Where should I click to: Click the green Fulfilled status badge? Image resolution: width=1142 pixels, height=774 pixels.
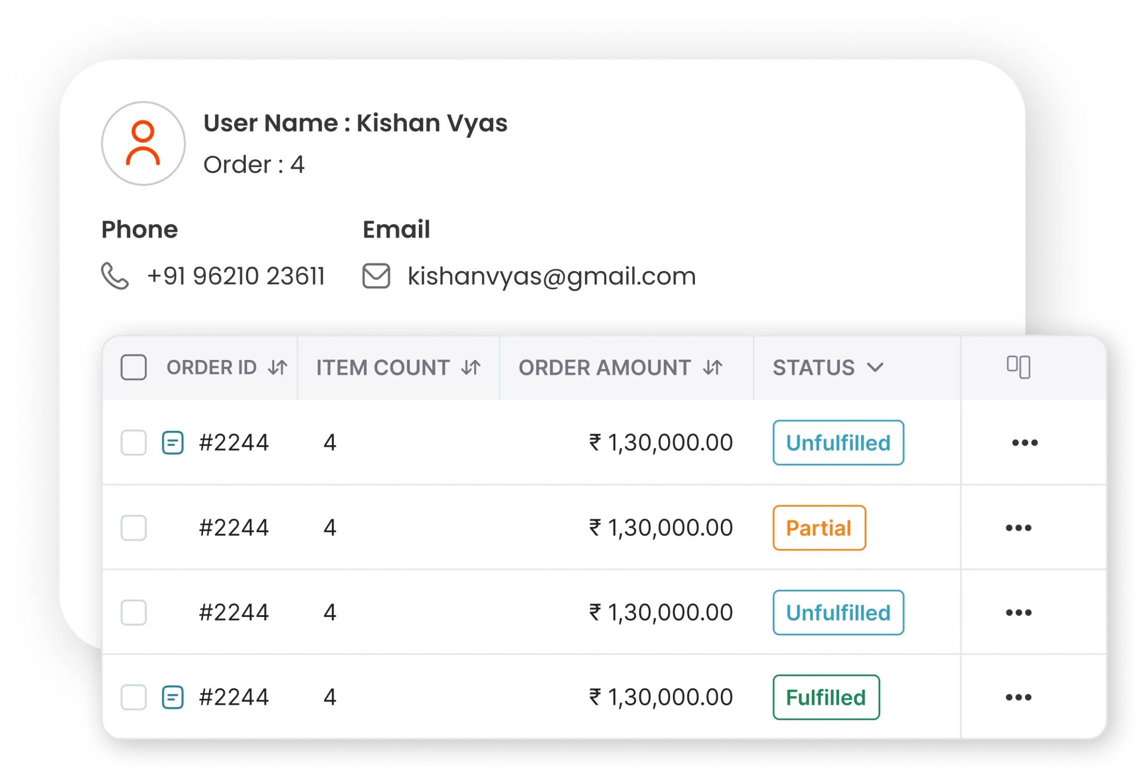coord(826,697)
